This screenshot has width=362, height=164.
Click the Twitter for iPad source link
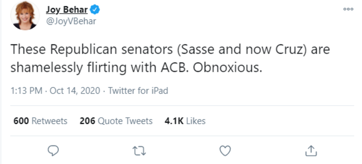(x=138, y=91)
